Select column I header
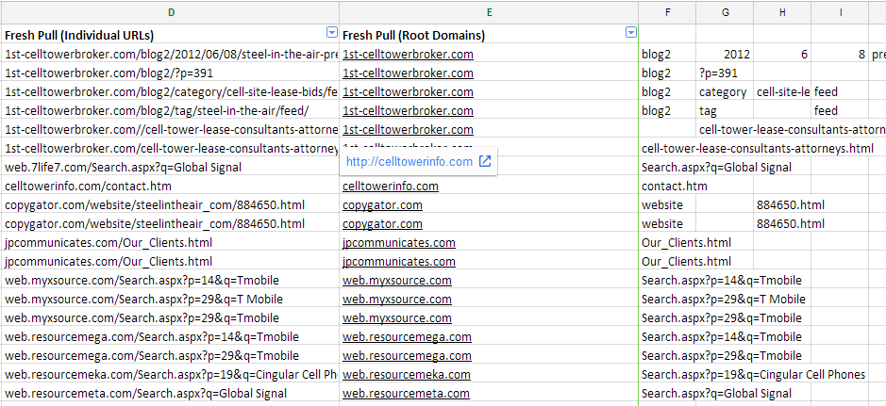 [840, 12]
